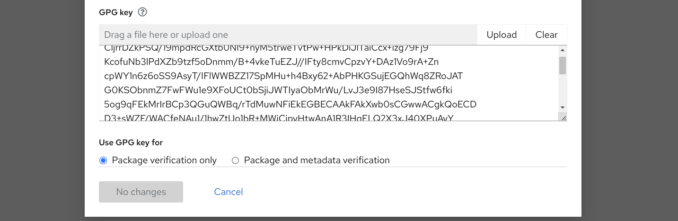Viewport: 678px width, 221px height.
Task: Click the GPG key help question-mark icon
Action: (142, 12)
